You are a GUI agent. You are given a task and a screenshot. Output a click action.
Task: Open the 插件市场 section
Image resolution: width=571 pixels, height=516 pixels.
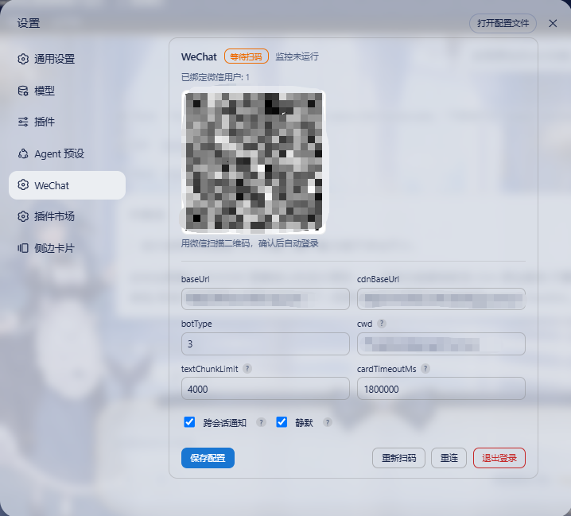67,216
